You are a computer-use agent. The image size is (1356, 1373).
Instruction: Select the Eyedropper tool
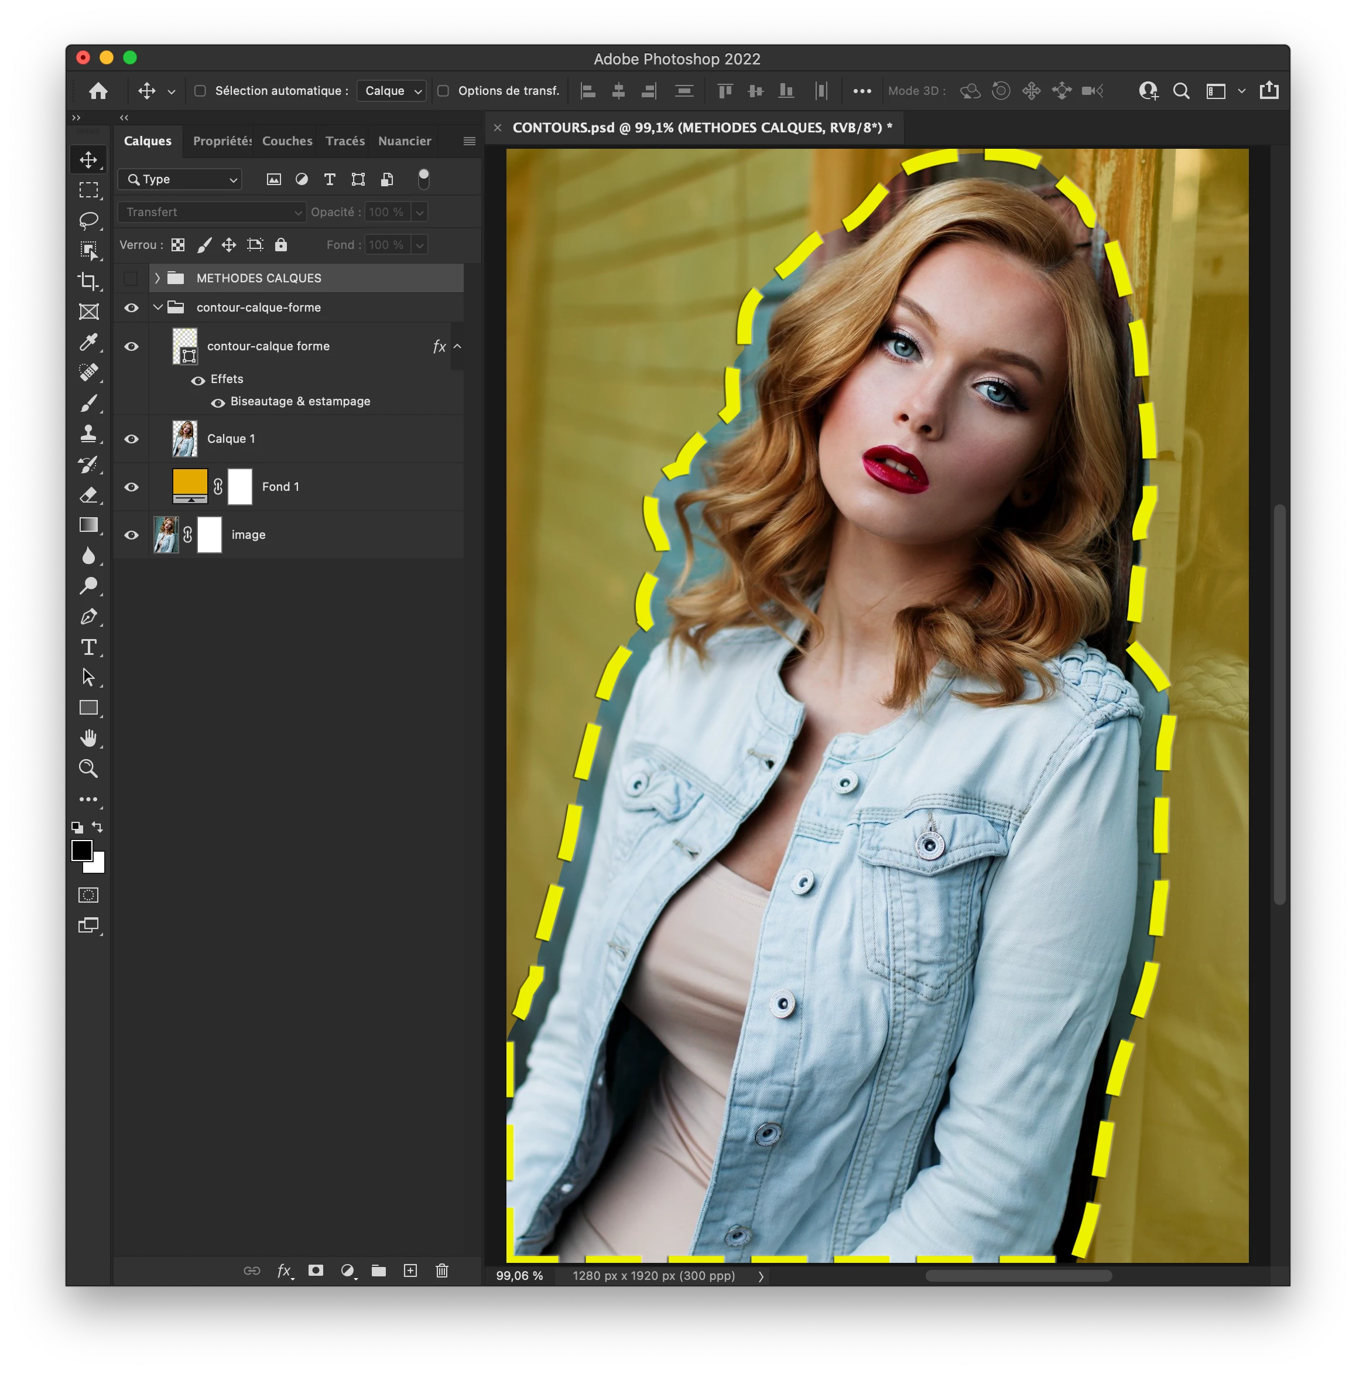(x=88, y=343)
